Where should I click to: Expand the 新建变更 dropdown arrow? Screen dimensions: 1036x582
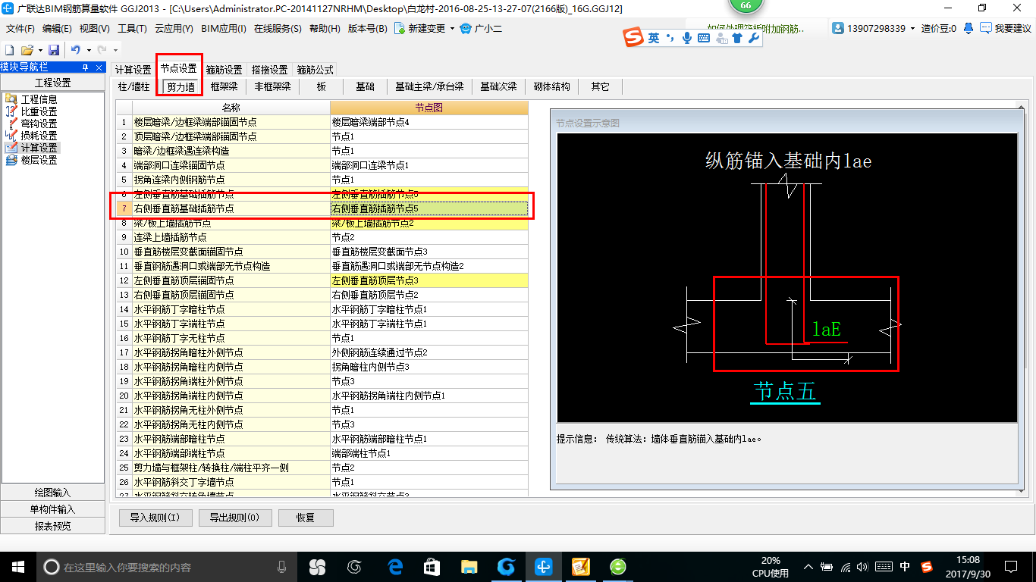point(452,29)
